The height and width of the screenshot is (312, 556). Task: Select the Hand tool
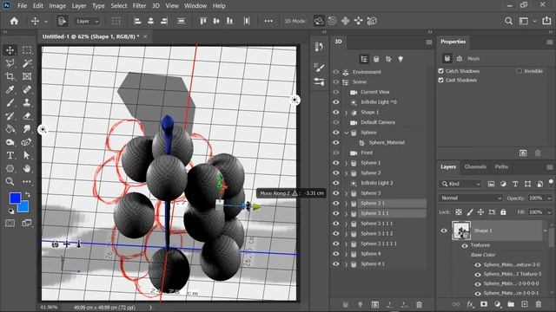tap(27, 168)
